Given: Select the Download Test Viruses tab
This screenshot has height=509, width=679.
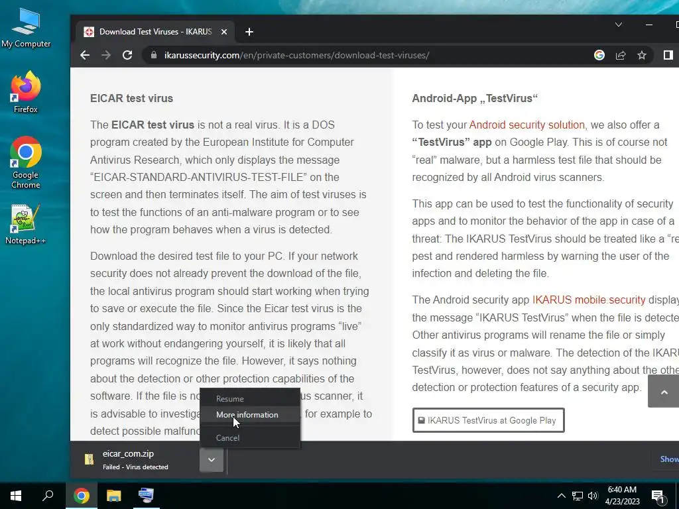Looking at the screenshot, I should tap(155, 32).
